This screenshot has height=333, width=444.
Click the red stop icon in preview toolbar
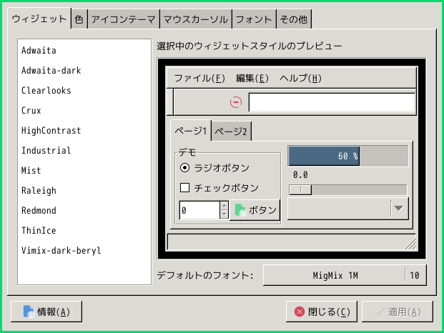pos(236,102)
